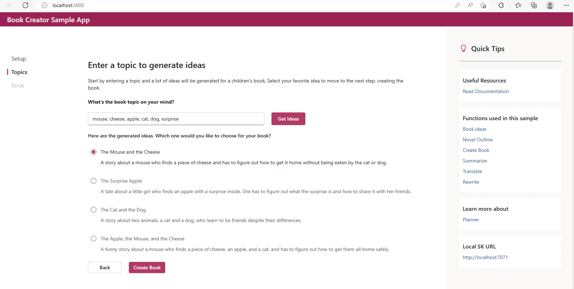Image resolution: width=574 pixels, height=289 pixels.
Task: Open the Collections icon
Action: (x=534, y=5)
